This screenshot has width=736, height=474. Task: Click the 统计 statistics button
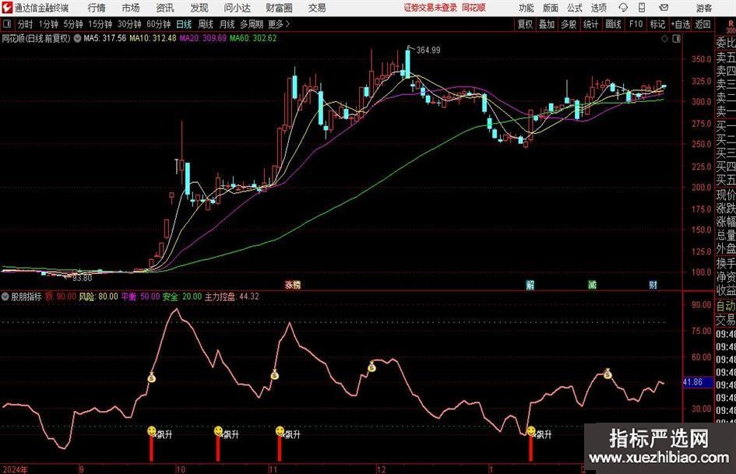pyautogui.click(x=590, y=24)
